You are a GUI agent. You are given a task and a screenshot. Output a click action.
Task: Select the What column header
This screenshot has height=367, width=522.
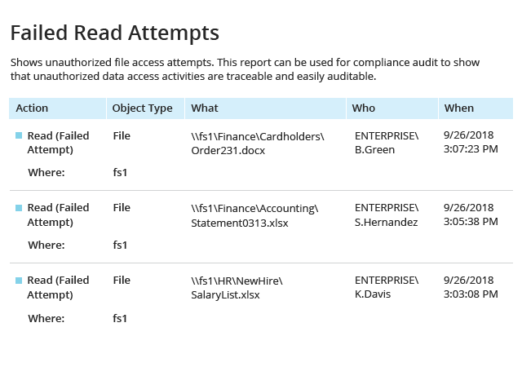click(265, 108)
